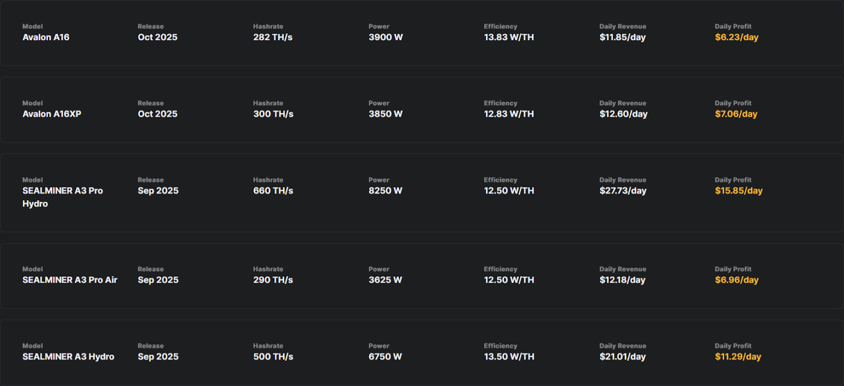The height and width of the screenshot is (386, 844).
Task: Click the SEALMINER A3 Pro Air model
Action: 70,280
